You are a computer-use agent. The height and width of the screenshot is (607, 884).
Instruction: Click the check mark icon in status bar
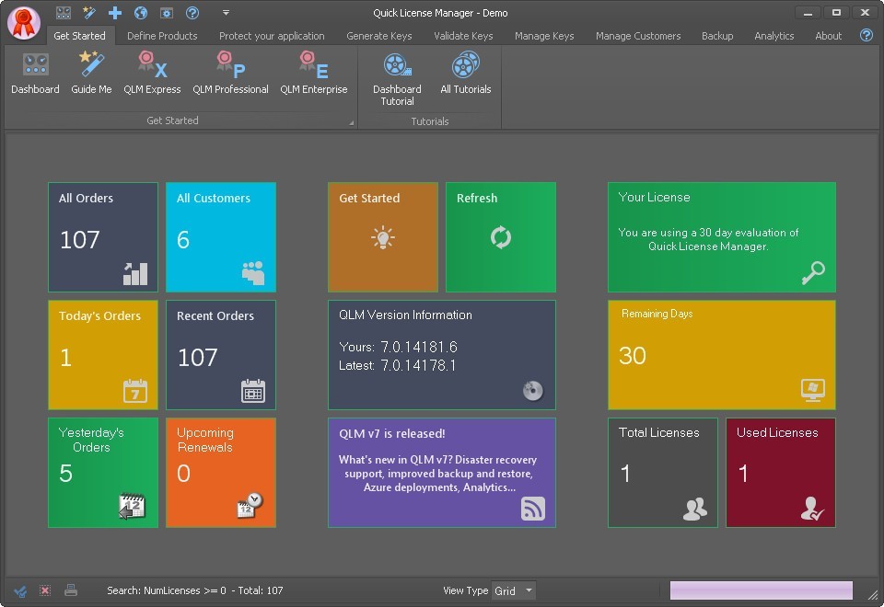pos(20,590)
